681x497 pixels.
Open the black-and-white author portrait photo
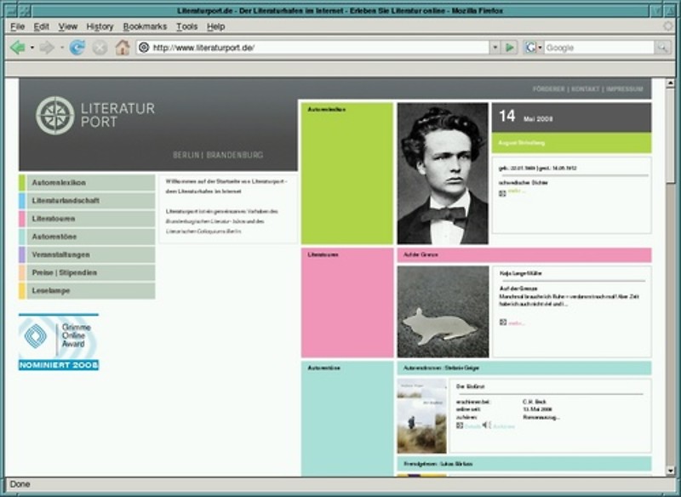pyautogui.click(x=443, y=174)
